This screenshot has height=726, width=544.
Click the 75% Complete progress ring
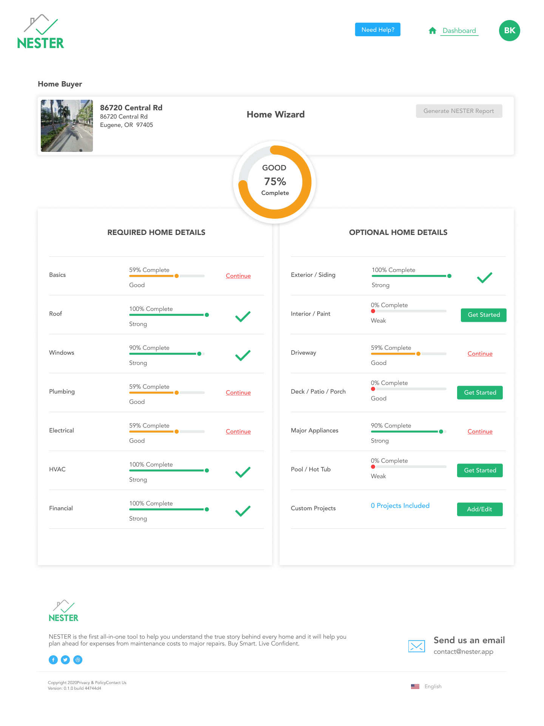pyautogui.click(x=275, y=182)
